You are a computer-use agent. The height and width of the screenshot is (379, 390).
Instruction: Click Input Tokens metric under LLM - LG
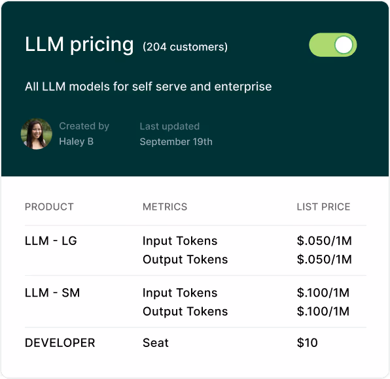(180, 241)
